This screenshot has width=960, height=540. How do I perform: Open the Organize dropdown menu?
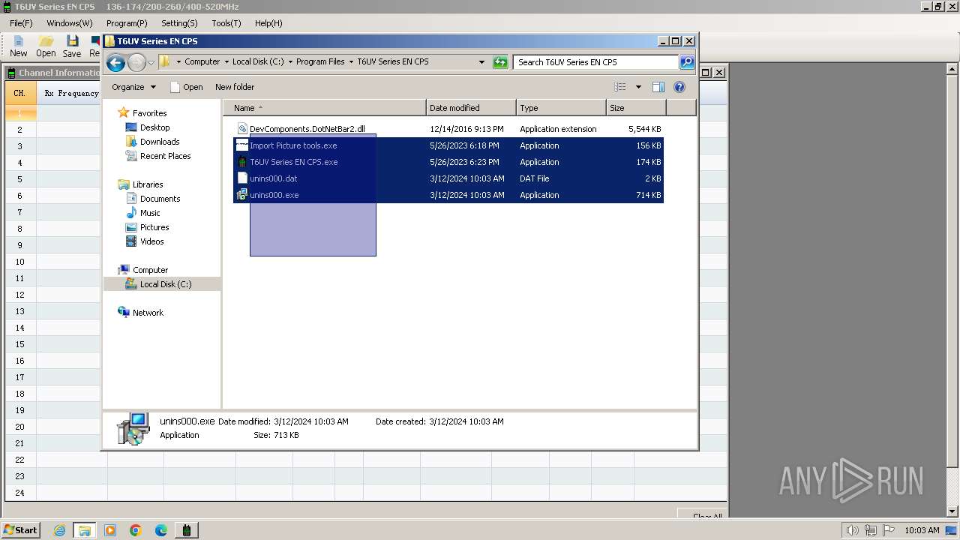[134, 87]
